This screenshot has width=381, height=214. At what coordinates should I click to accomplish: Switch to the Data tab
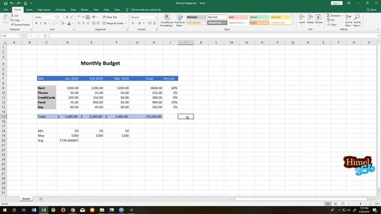tap(73, 10)
